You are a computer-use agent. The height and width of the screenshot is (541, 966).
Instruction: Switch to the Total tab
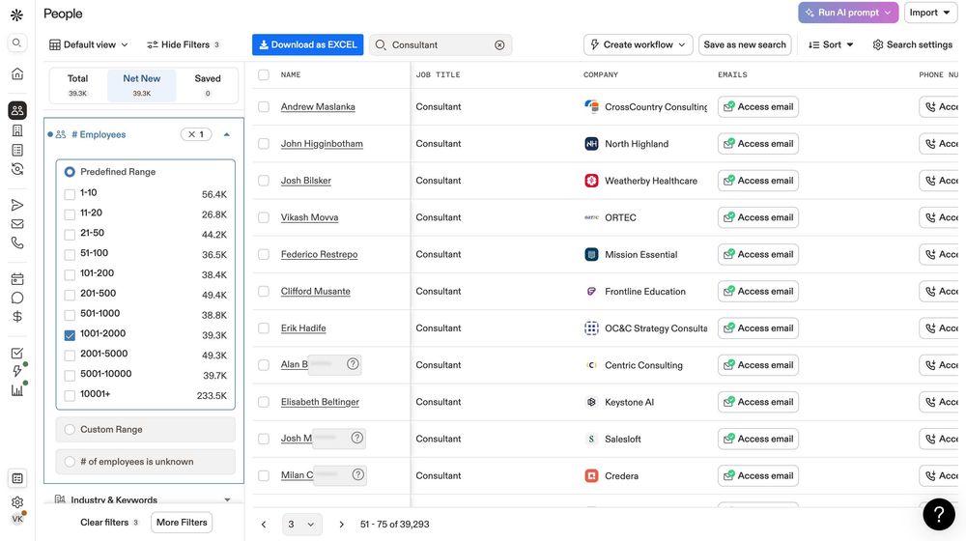[77, 85]
